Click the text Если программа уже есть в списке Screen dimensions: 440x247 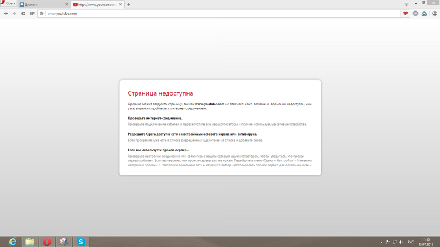[195, 141]
